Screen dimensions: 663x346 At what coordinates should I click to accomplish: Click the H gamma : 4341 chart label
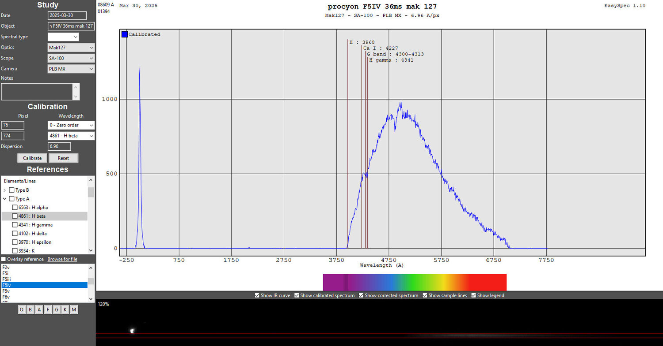[391, 60]
